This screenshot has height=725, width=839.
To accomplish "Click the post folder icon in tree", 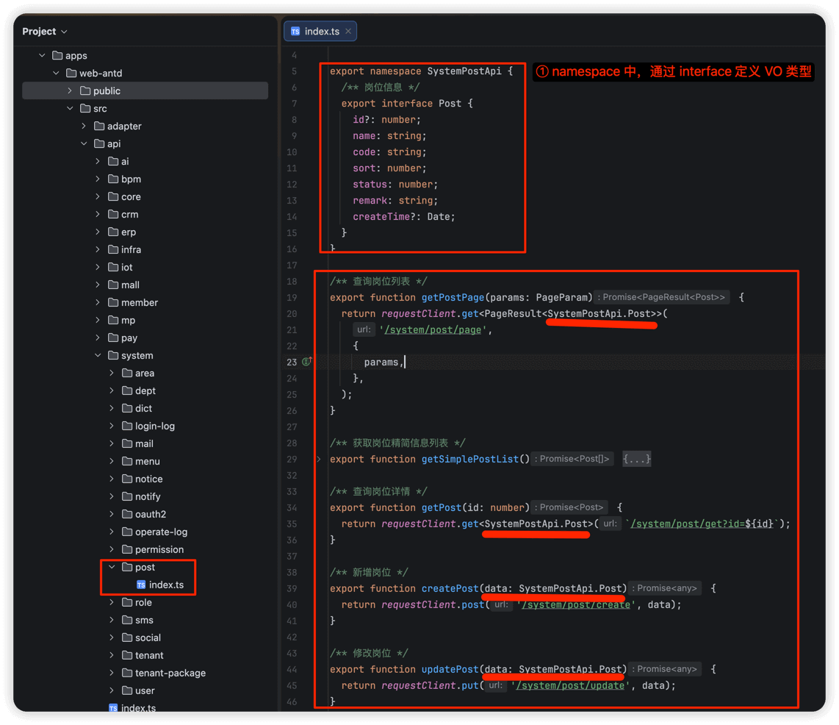I will [x=127, y=567].
